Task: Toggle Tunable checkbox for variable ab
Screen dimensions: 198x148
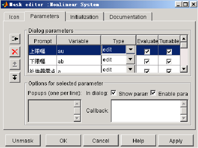Action: point(169,62)
